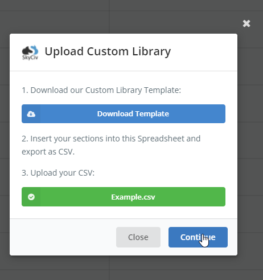Dismiss the dialog with the white X icon
The width and height of the screenshot is (263, 280).
[246, 23]
